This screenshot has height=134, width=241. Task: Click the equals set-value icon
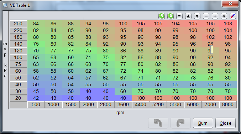click(179, 16)
